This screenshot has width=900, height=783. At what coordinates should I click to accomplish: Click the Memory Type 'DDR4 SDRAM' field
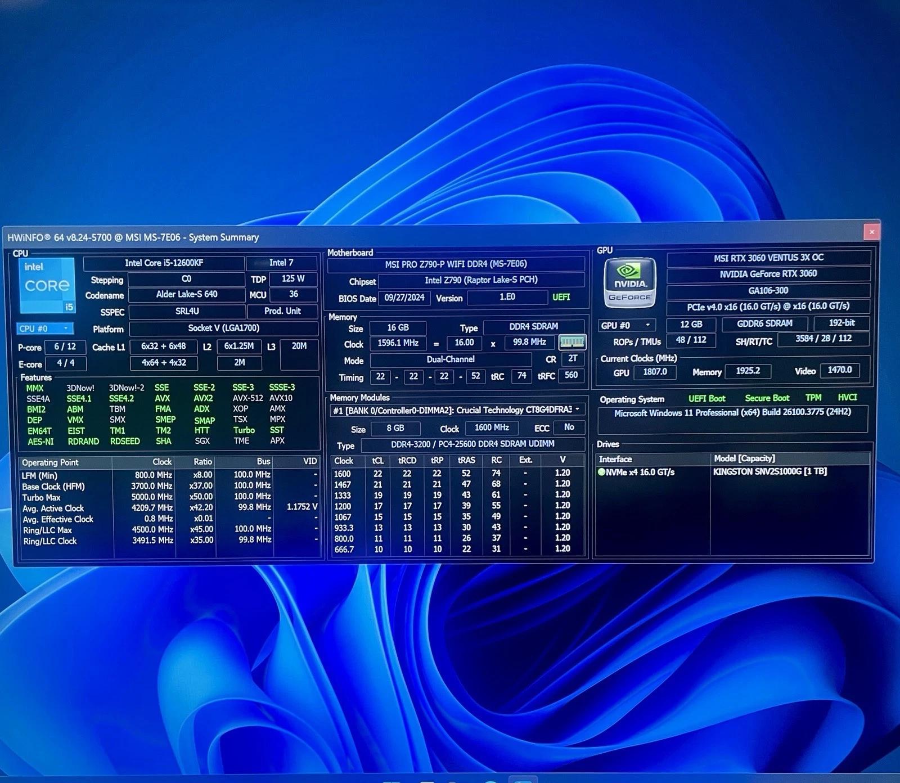click(534, 326)
